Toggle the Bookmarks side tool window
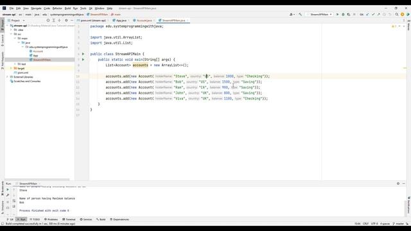The height and width of the screenshot is (231, 411). pyautogui.click(x=3, y=189)
